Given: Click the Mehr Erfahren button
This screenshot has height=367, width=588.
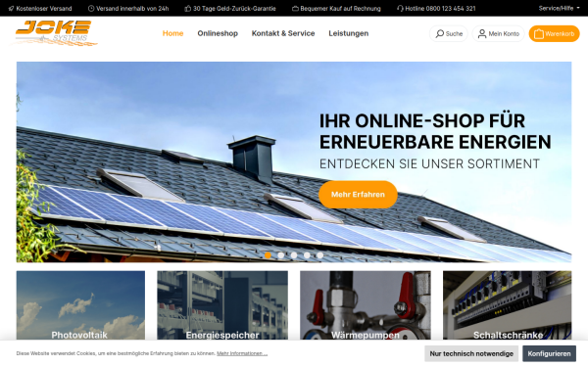Looking at the screenshot, I should (x=358, y=195).
